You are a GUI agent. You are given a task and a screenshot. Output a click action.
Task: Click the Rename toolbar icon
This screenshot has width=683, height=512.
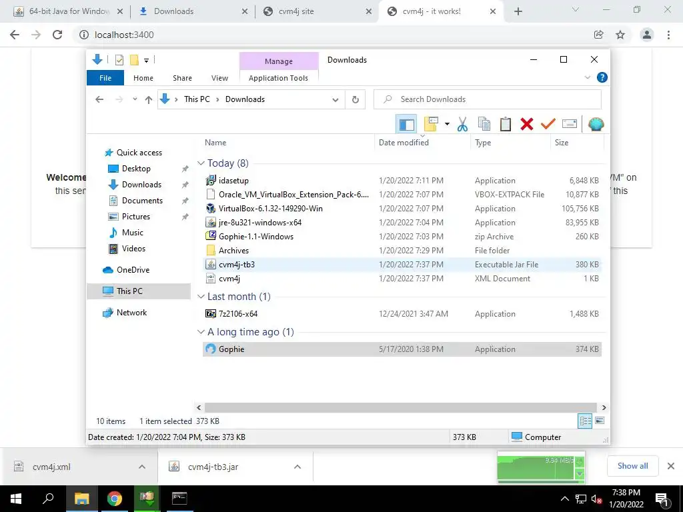click(x=570, y=125)
